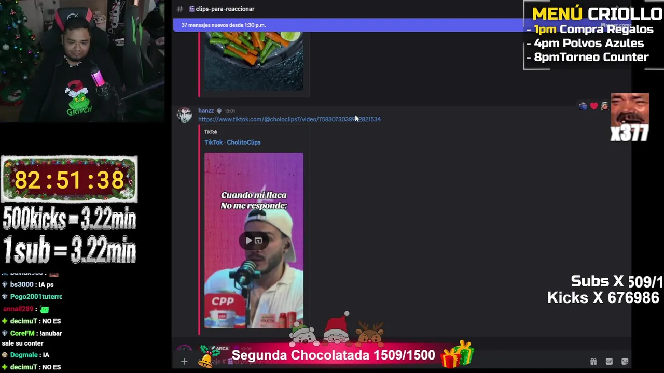Click the hash icon beside the channel name
The image size is (664, 373).
(179, 9)
